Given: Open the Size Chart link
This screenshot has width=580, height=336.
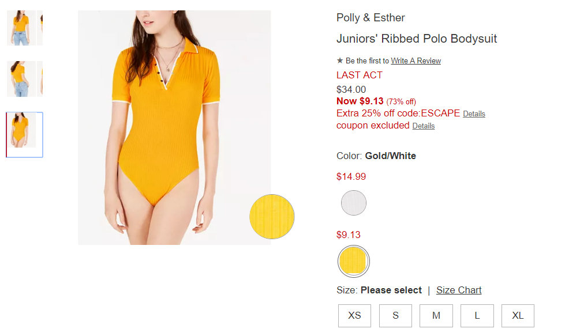Looking at the screenshot, I should (459, 290).
